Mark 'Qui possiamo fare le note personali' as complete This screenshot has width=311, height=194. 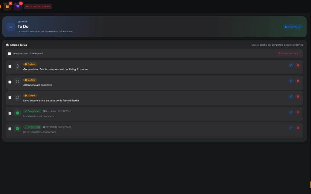pos(17,66)
